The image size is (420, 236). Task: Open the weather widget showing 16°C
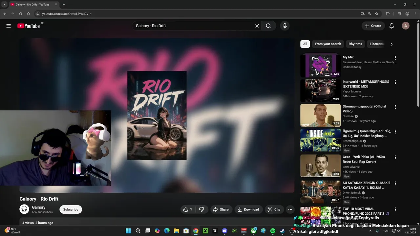tap(12, 230)
